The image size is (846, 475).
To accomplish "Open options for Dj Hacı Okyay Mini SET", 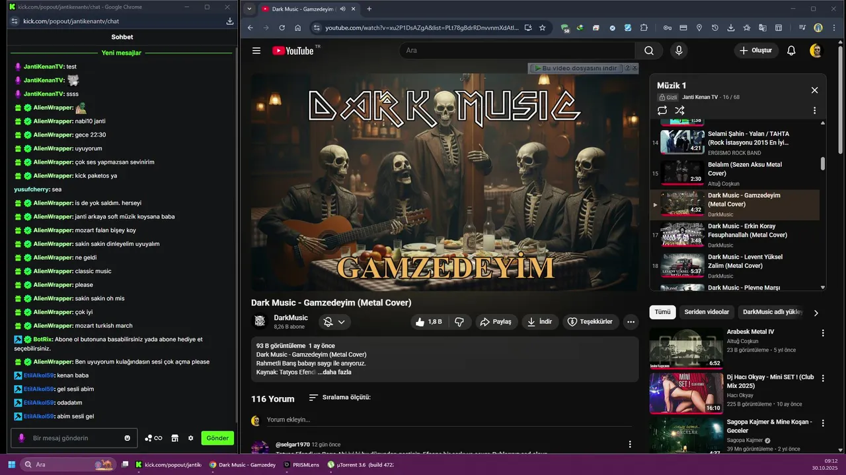I will point(823,379).
